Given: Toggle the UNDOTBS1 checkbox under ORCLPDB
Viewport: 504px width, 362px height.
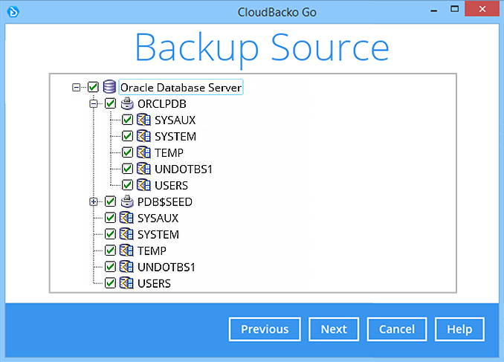Looking at the screenshot, I should [127, 169].
